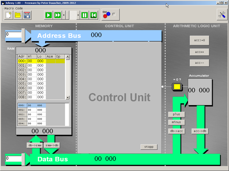Run the program with the single green play button
Viewport: 229px width, 171px height.
[x=48, y=15]
